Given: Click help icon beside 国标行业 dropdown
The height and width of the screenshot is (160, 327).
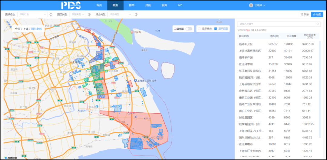Looking at the screenshot, I should 51,14.
